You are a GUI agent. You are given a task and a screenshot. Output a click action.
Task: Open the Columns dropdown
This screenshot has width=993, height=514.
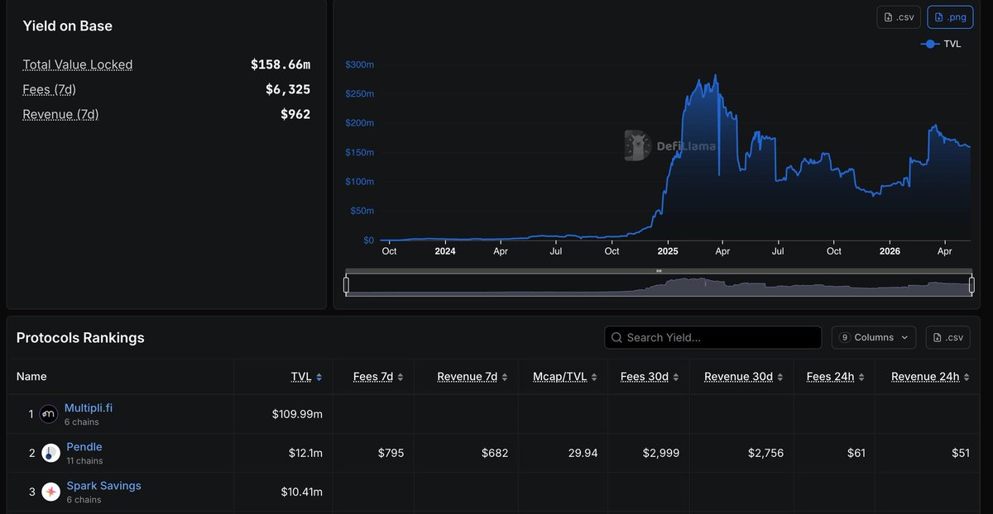tap(874, 337)
